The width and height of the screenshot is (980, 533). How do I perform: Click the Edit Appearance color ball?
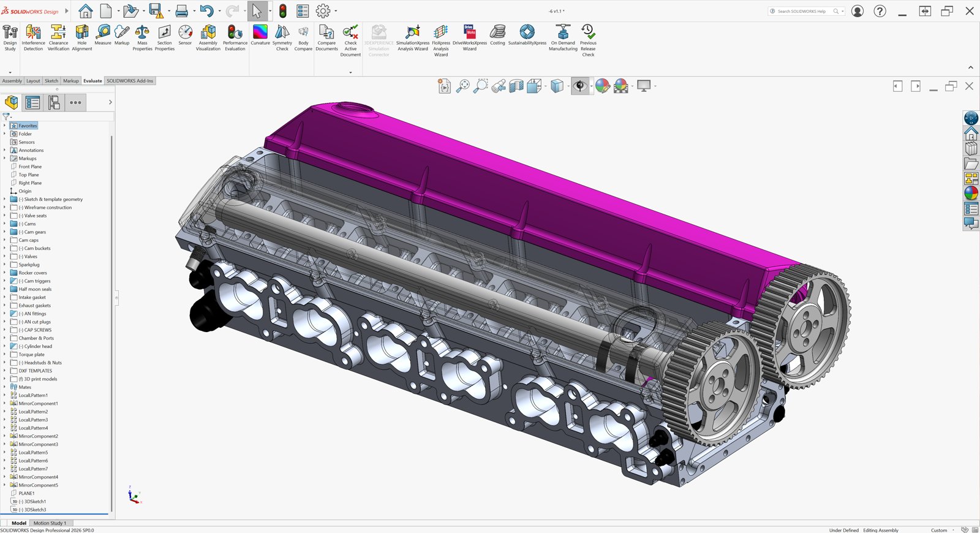click(603, 86)
